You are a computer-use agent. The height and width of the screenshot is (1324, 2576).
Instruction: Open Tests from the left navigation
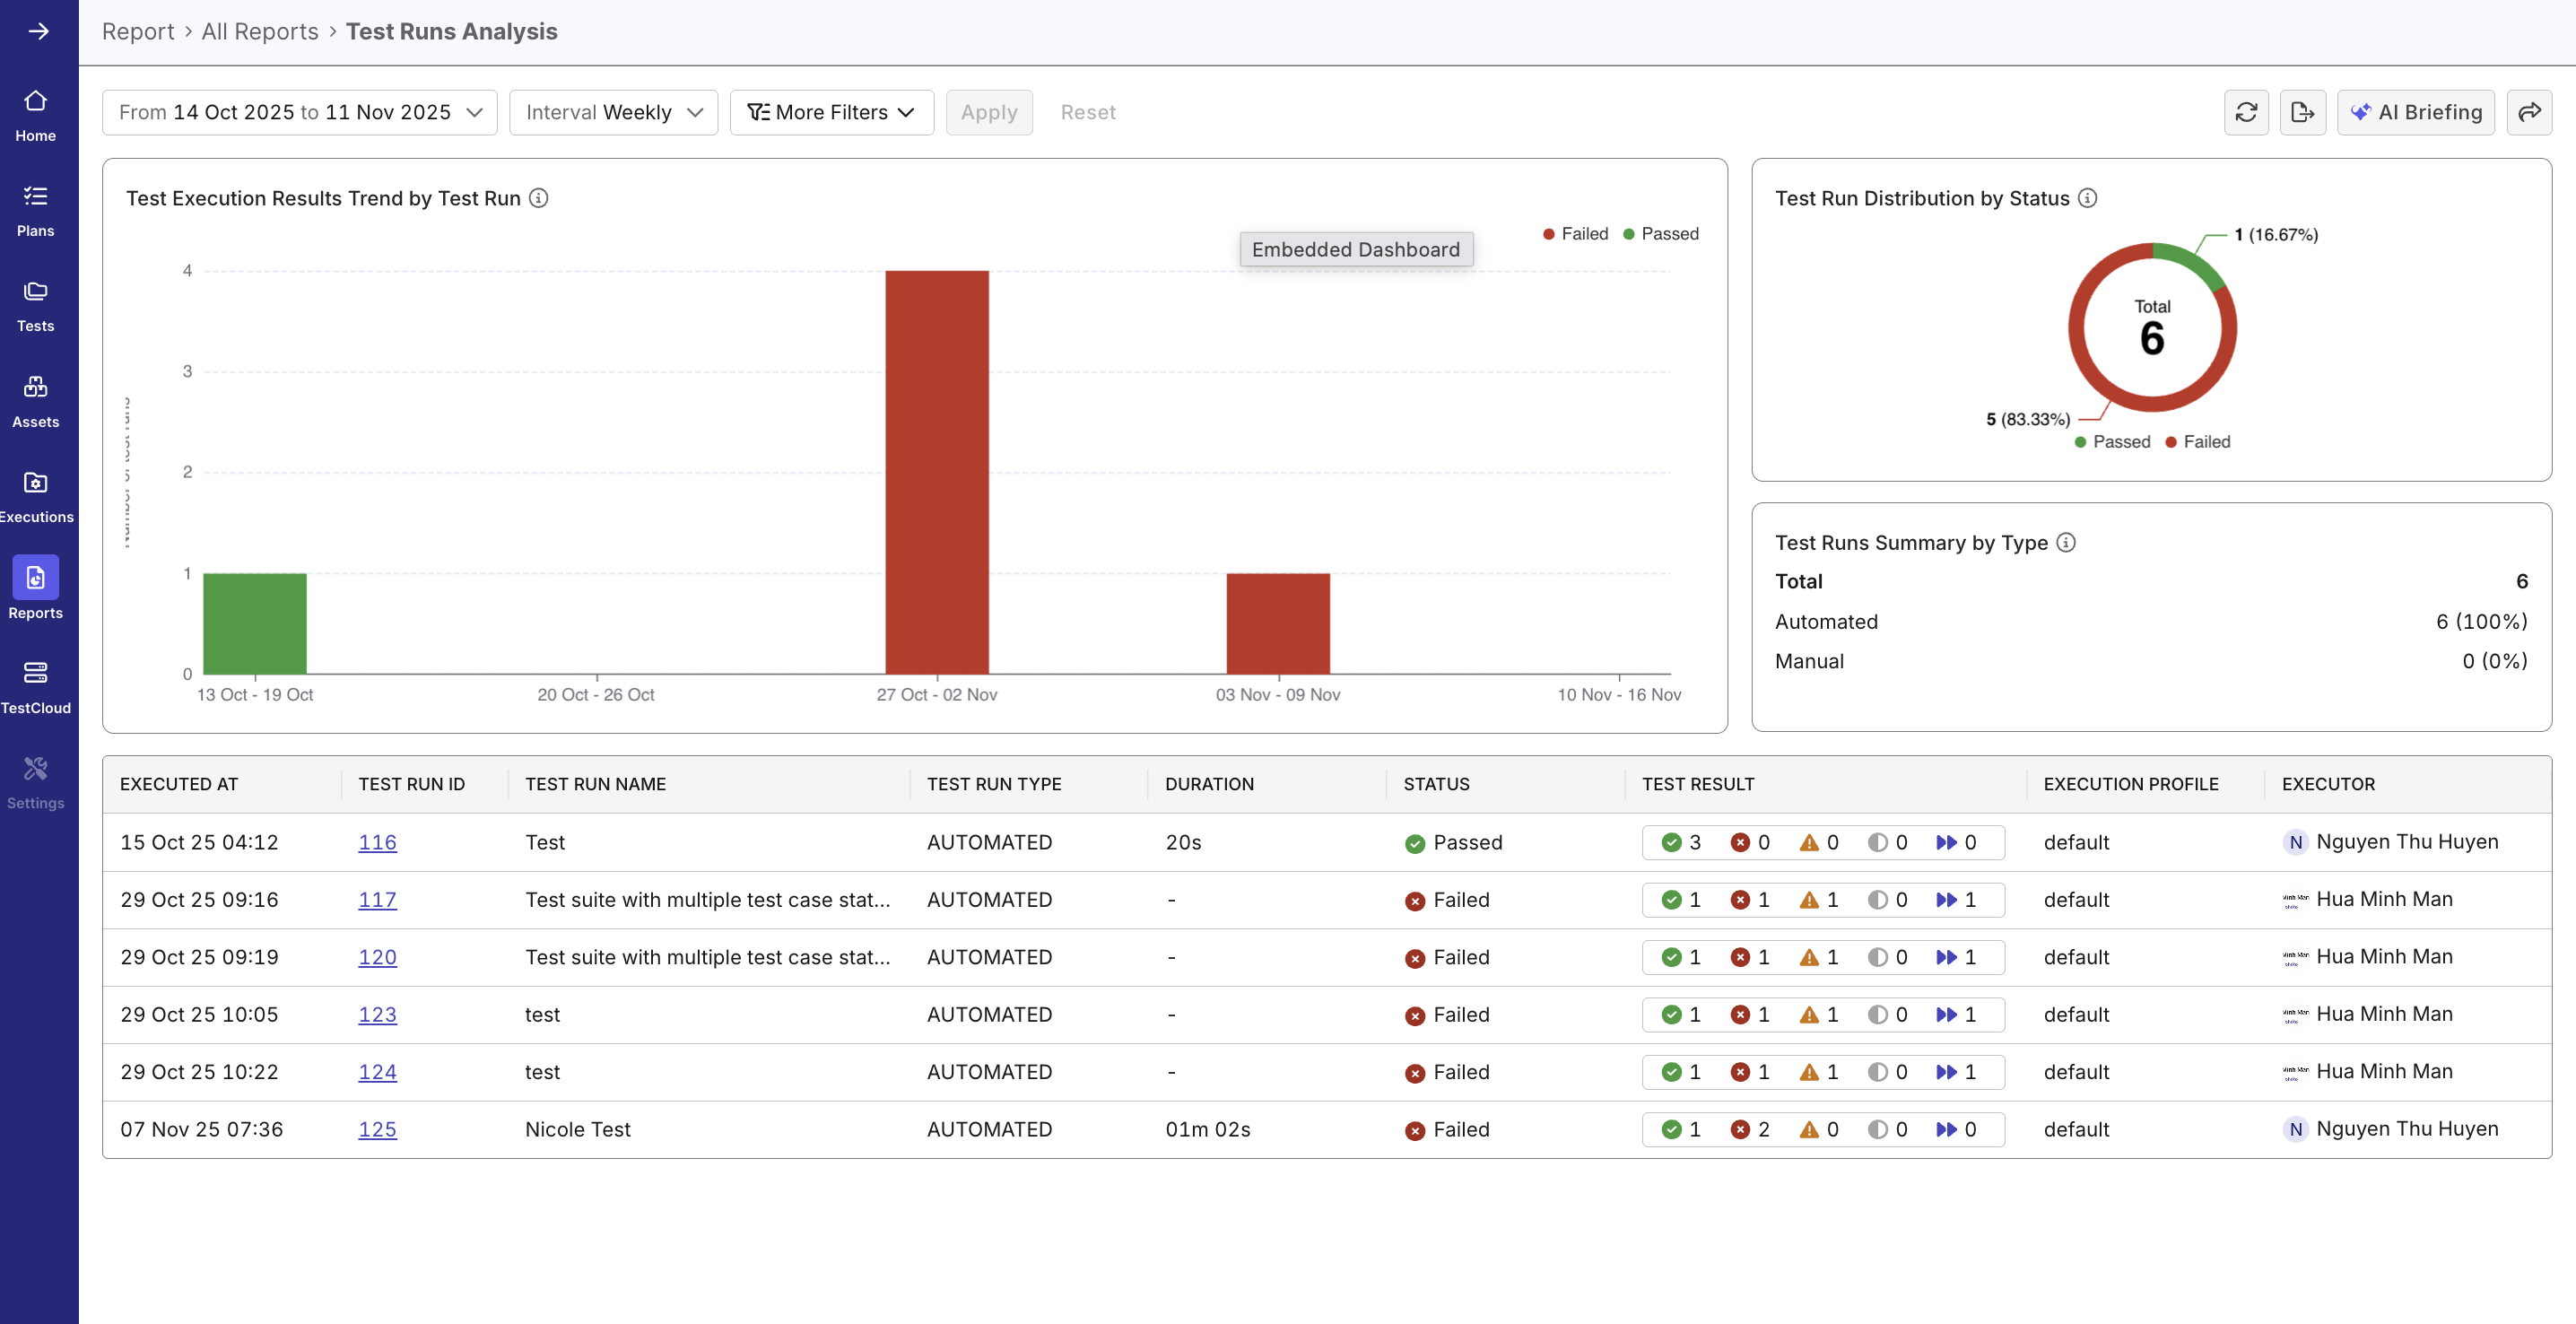[x=36, y=303]
